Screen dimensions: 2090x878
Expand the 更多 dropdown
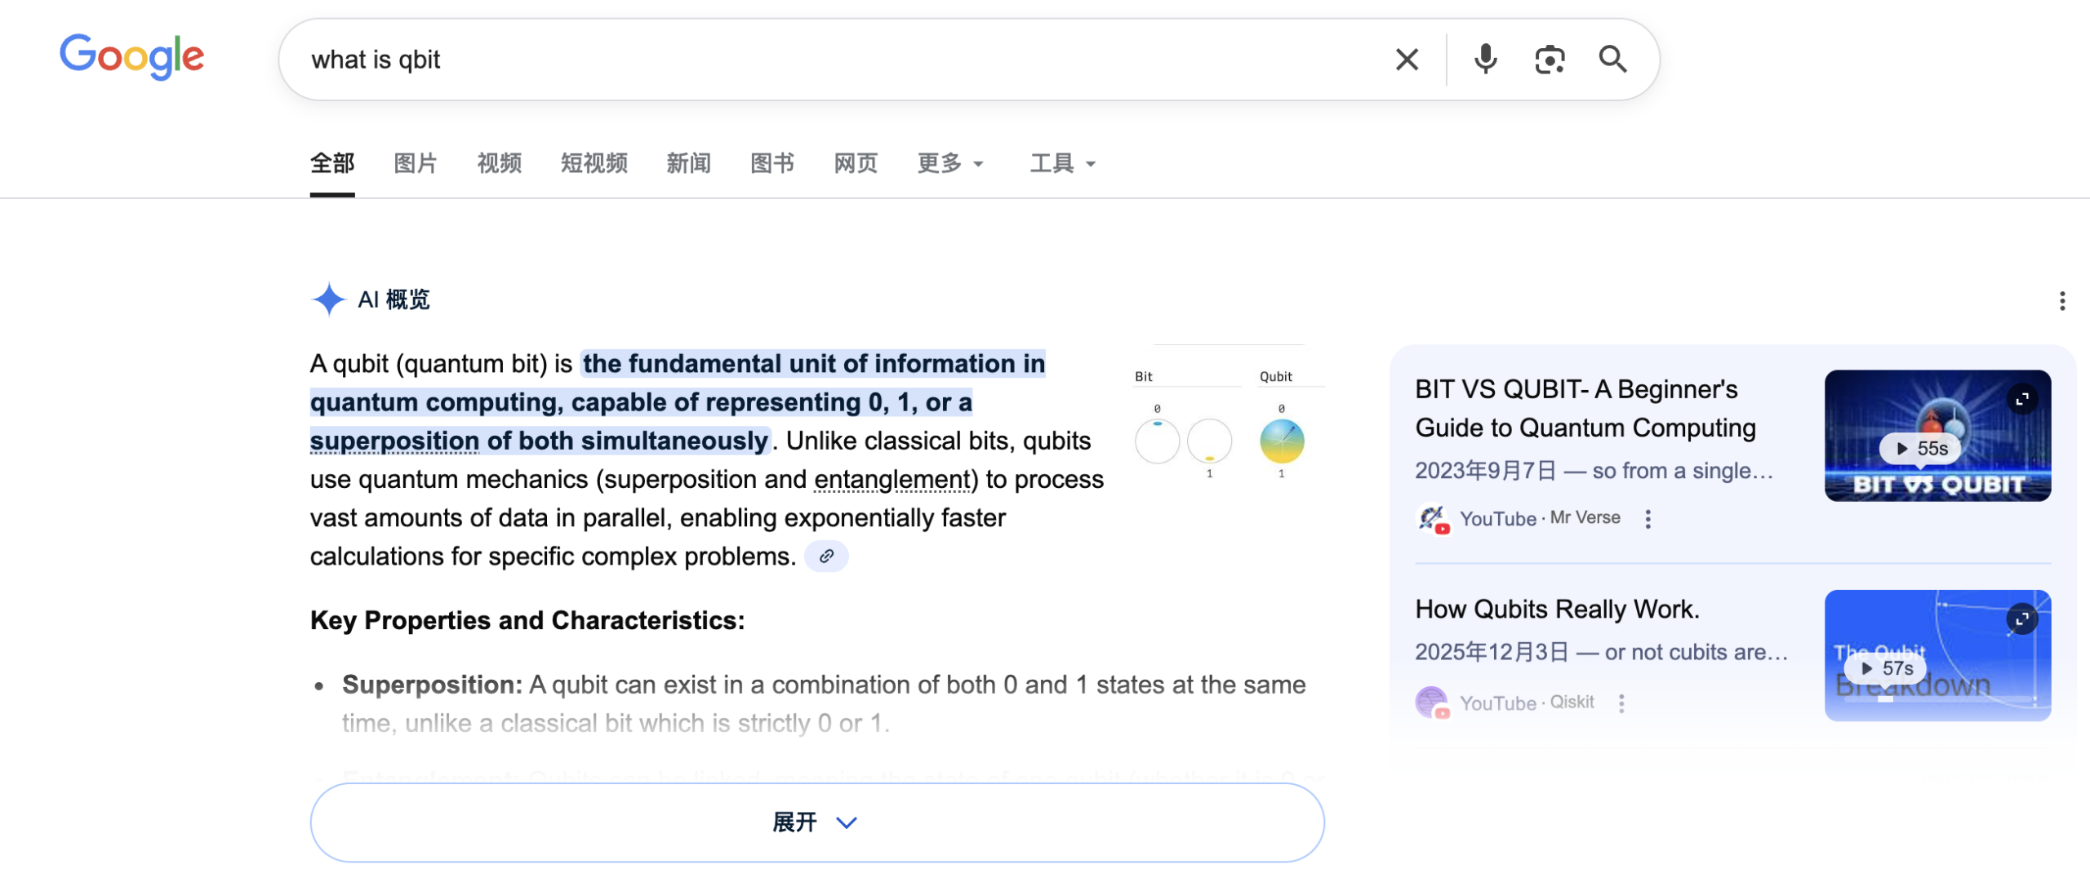click(x=949, y=163)
